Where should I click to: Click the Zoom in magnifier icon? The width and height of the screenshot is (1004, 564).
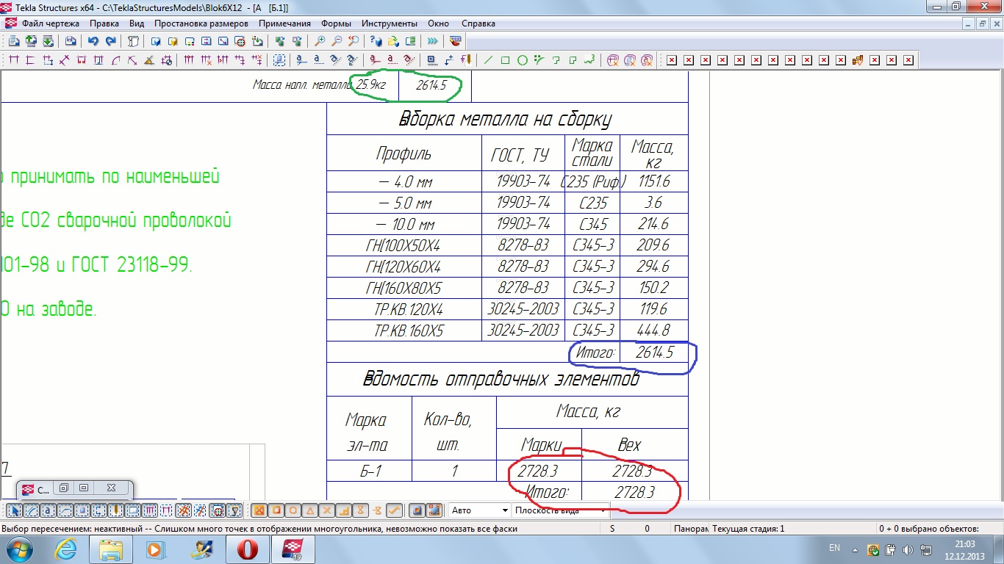click(320, 41)
